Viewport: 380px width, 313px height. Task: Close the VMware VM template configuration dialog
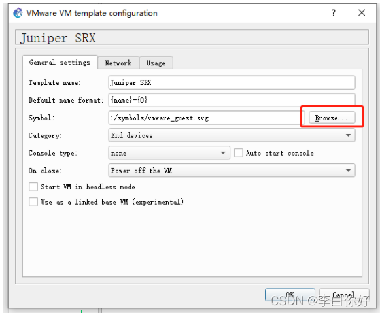click(362, 12)
